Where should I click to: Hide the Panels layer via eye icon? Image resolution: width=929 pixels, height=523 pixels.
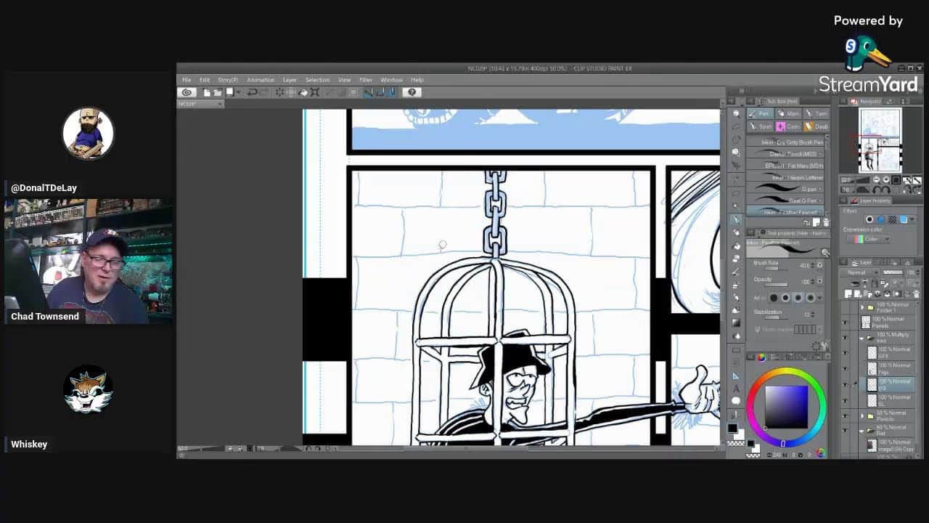[845, 322]
